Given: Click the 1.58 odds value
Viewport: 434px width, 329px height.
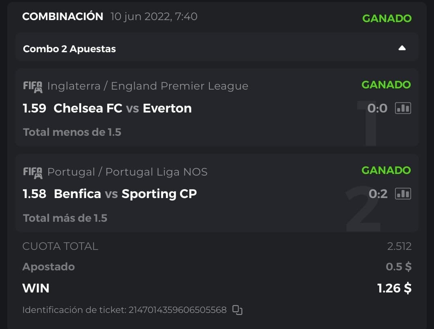Looking at the screenshot, I should click(35, 194).
